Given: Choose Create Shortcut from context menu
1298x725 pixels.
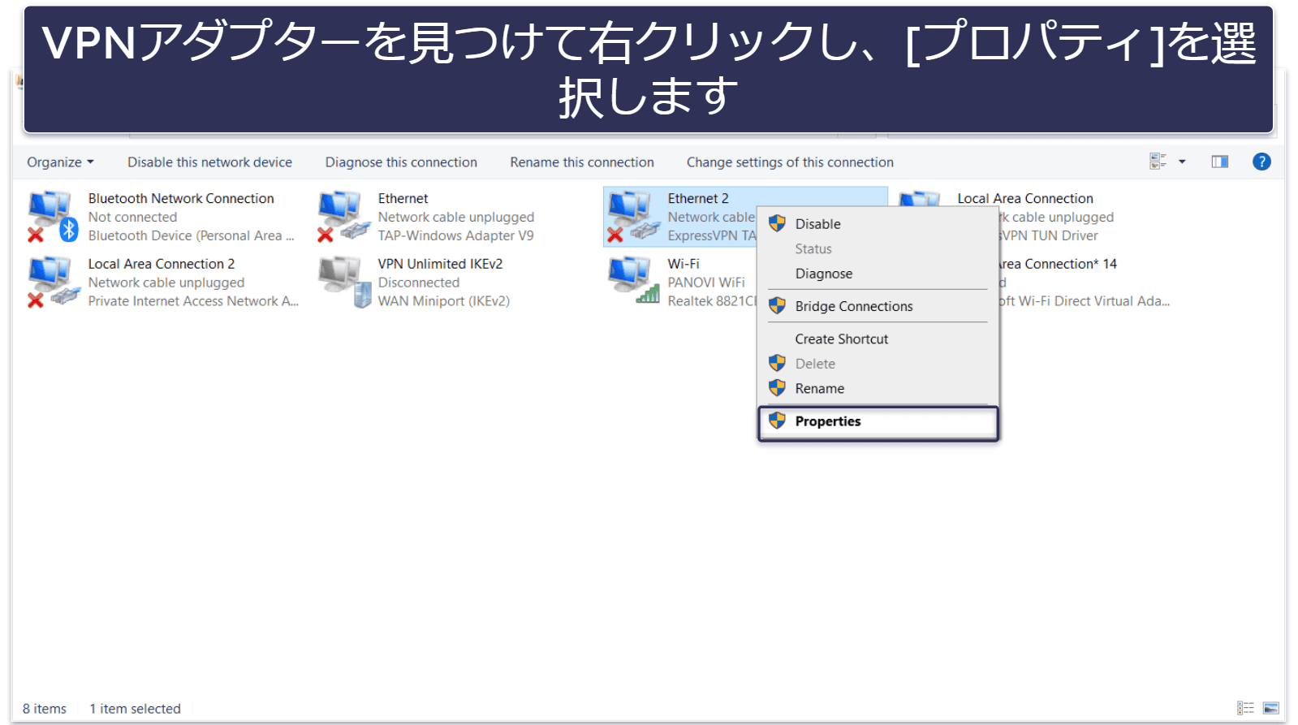Looking at the screenshot, I should (x=841, y=339).
